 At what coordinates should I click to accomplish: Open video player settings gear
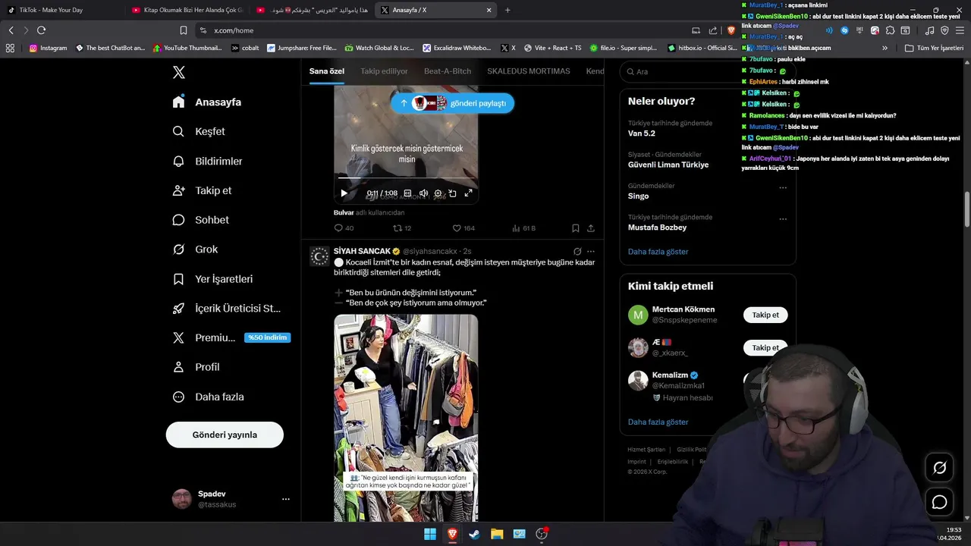pos(438,193)
